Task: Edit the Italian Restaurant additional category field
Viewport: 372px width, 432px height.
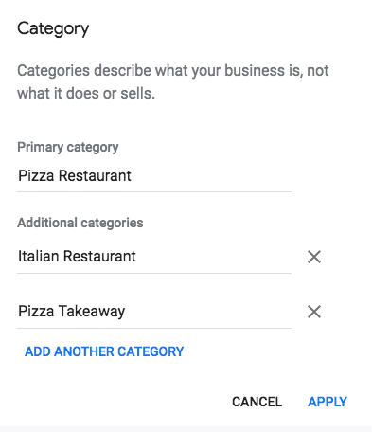Action: 154,257
